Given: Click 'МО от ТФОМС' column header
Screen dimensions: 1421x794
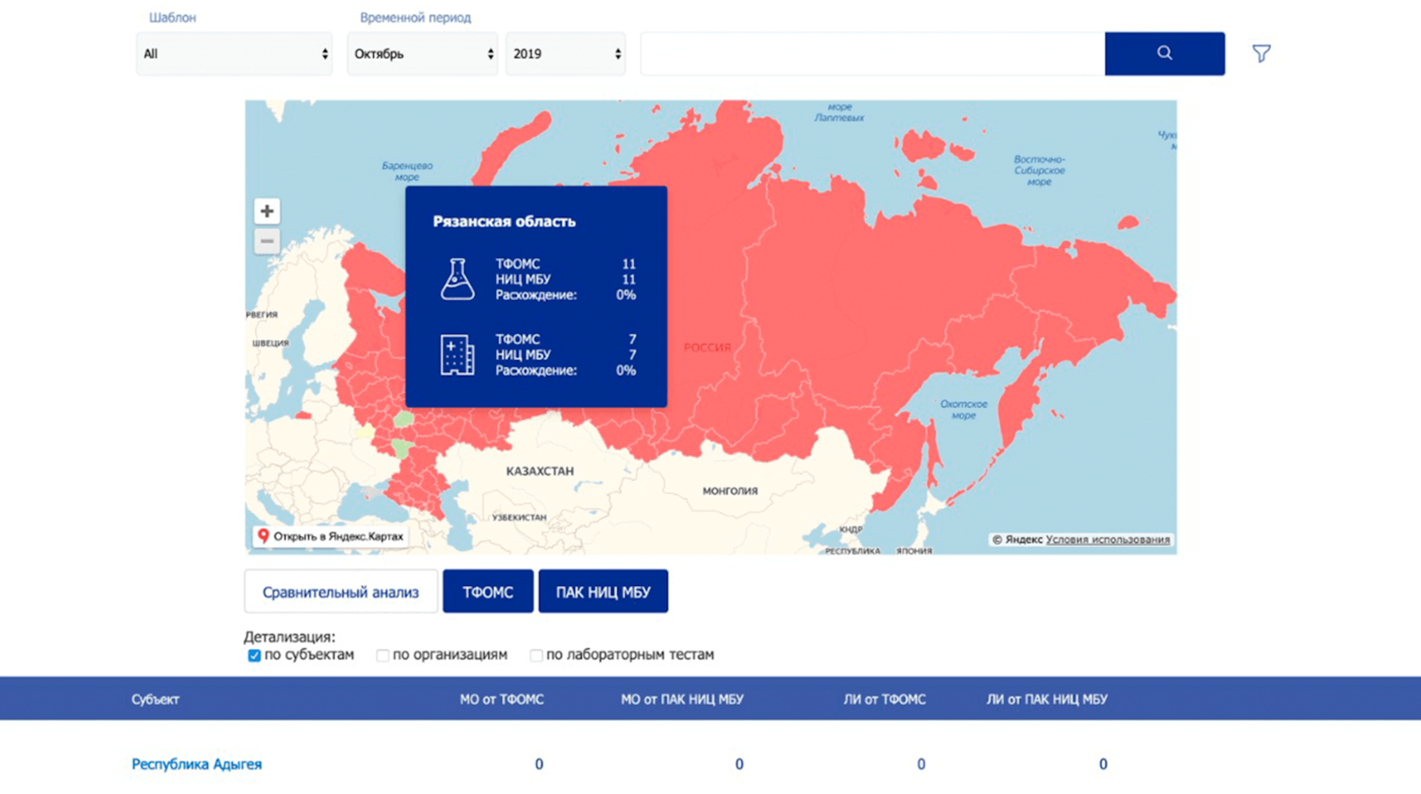Looking at the screenshot, I should pyautogui.click(x=502, y=699).
